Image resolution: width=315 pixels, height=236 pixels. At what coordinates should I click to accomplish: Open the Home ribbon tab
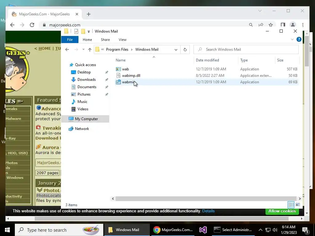point(87,40)
